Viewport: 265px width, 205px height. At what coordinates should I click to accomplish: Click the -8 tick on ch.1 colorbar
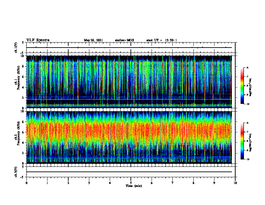click(247, 86)
